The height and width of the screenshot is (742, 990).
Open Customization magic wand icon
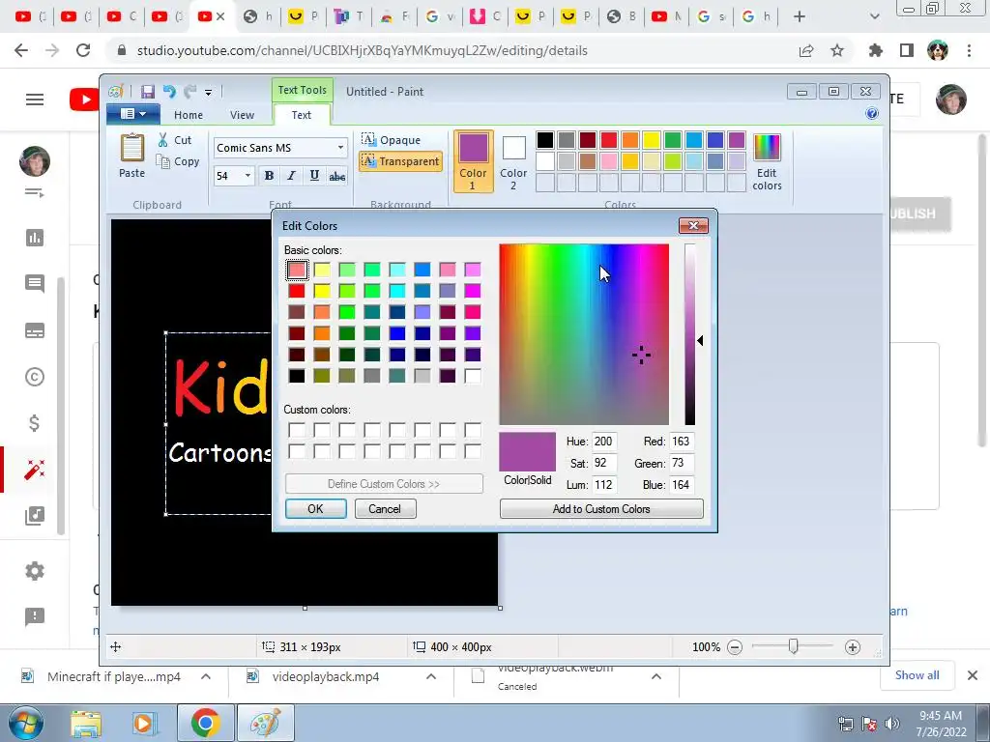(35, 470)
